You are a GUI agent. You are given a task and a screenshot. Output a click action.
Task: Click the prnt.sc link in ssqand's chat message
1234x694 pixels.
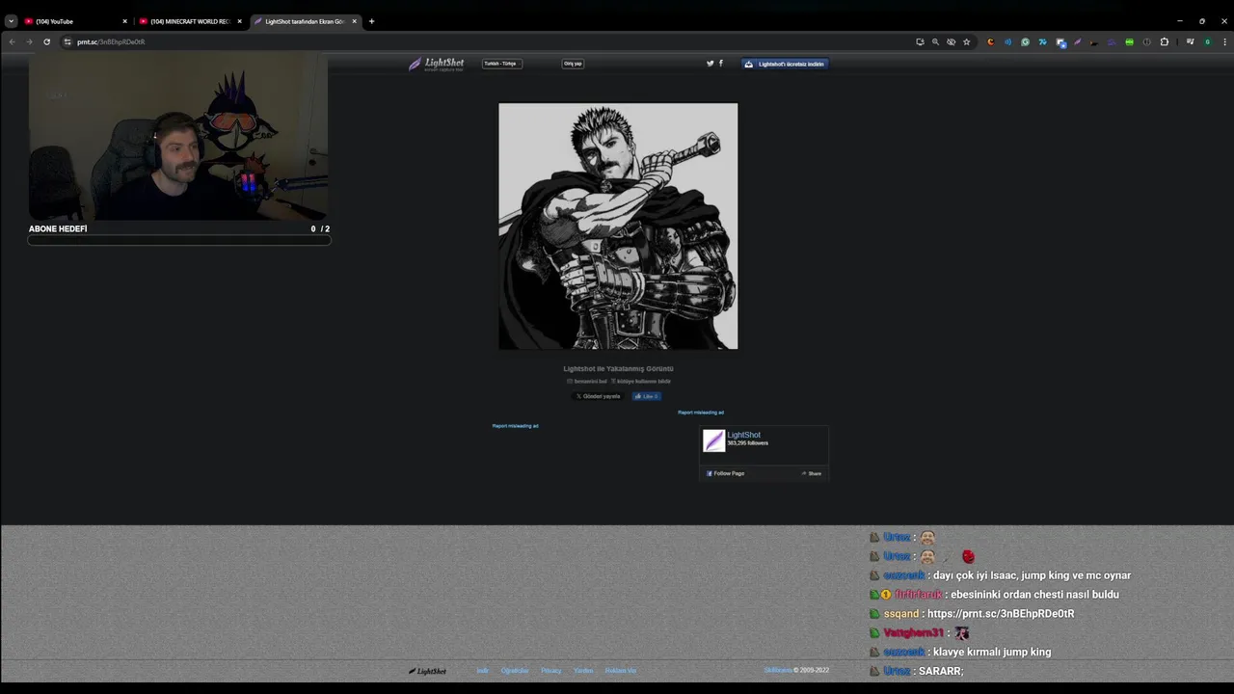click(x=1001, y=614)
